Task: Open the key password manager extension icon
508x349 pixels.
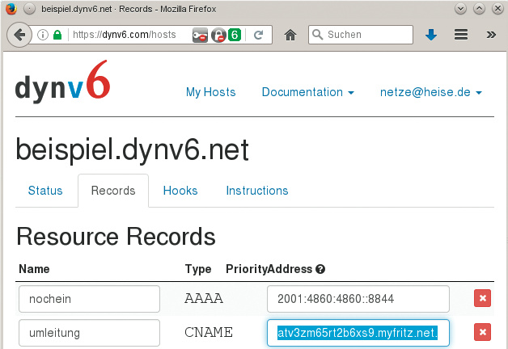Action: tap(200, 35)
